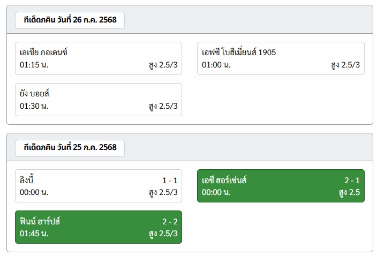The height and width of the screenshot is (256, 377).
Task: Click the 2 - 2 score on the green card
Action: click(x=170, y=221)
